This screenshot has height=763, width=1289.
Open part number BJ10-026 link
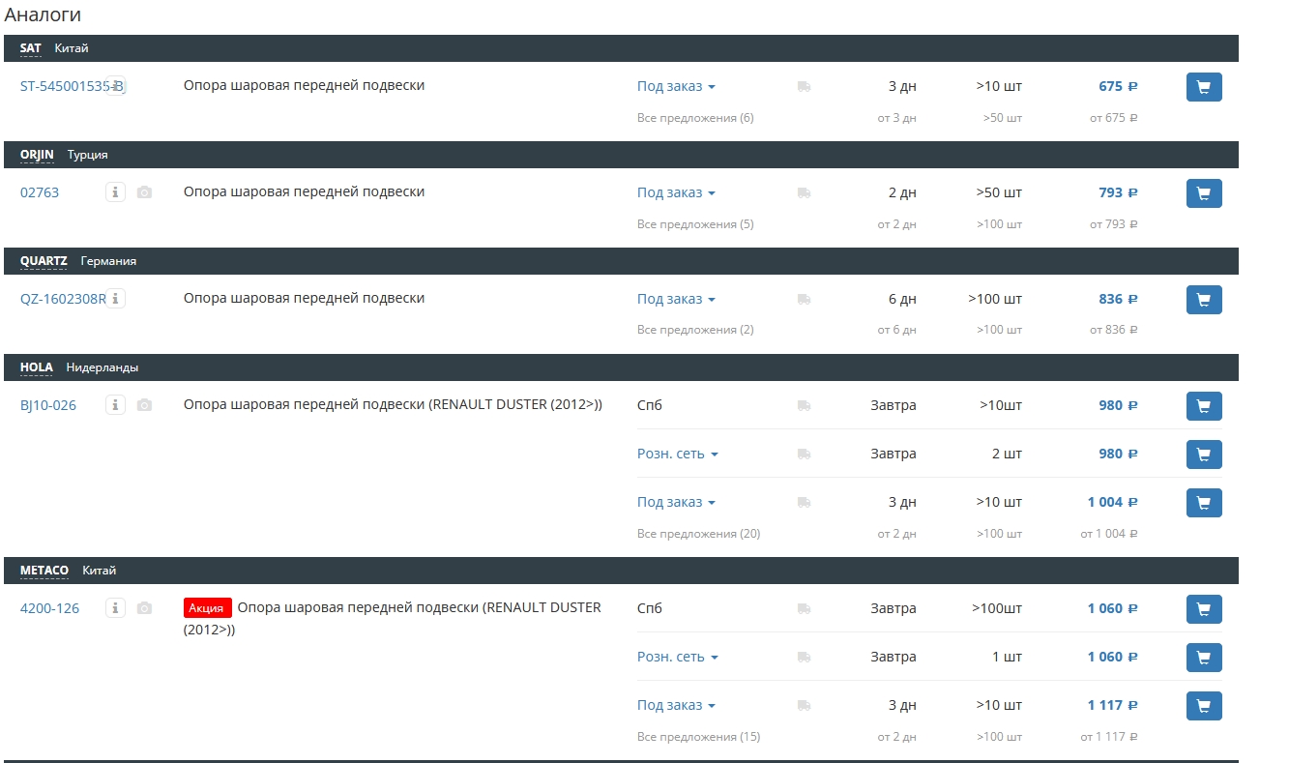[48, 405]
